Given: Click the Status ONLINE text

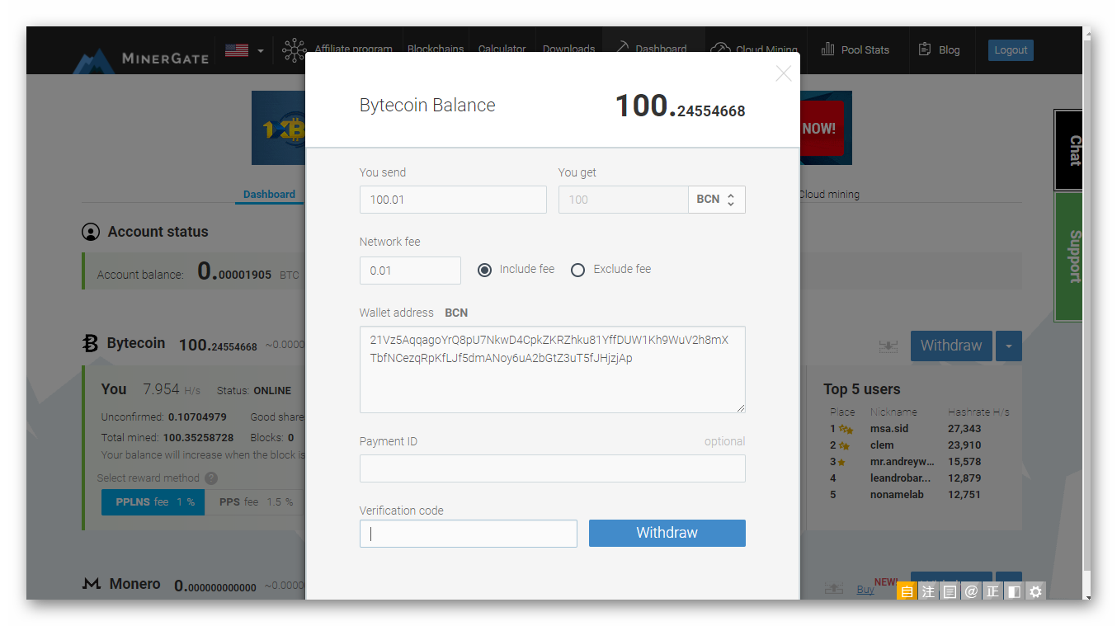Looking at the screenshot, I should point(272,390).
